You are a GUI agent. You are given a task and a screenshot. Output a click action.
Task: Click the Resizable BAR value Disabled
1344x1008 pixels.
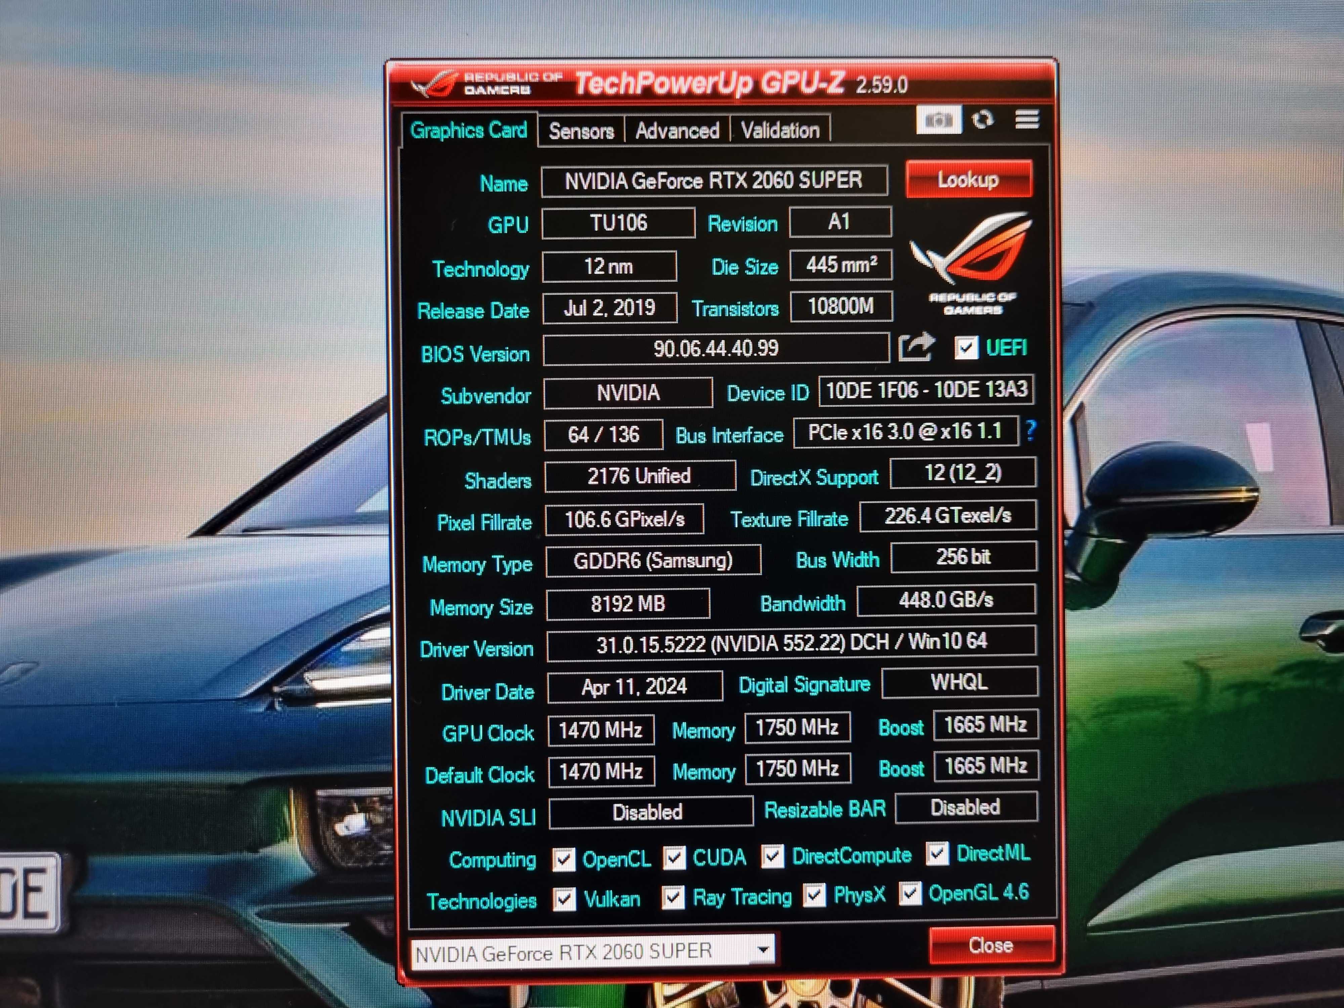tap(966, 807)
